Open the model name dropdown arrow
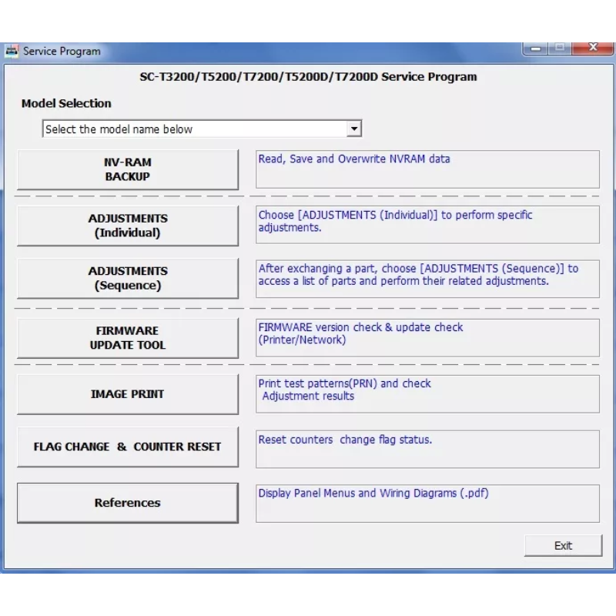Screen dimensions: 616x616 click(354, 129)
